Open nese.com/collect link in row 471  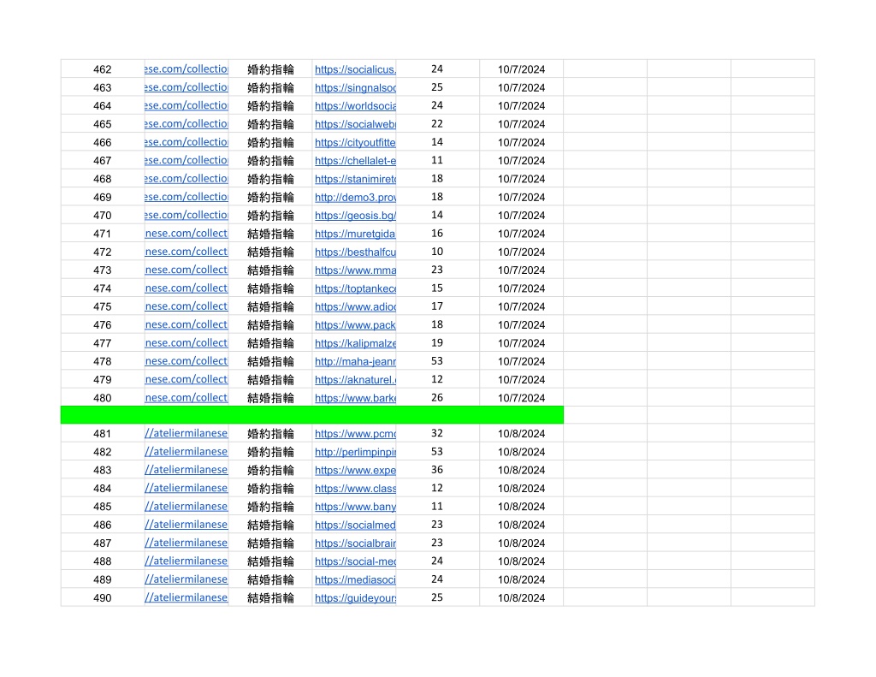(186, 233)
